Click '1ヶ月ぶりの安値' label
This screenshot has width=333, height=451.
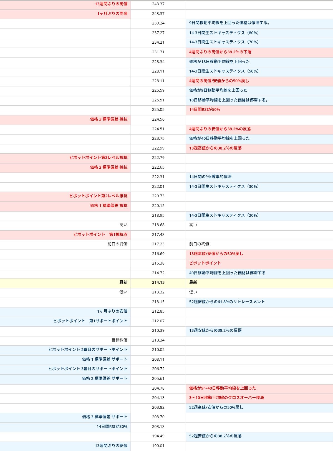(112, 311)
